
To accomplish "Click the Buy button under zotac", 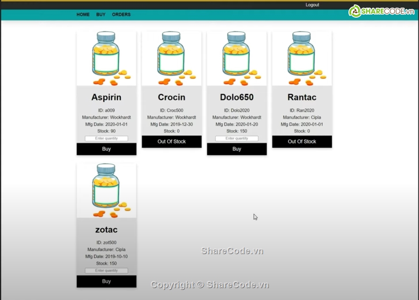I will point(106,281).
